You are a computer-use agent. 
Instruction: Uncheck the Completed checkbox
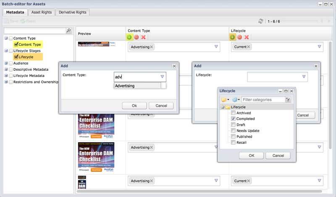(x=233, y=119)
